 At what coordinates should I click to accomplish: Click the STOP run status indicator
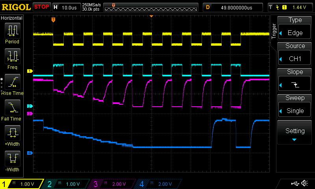point(42,7)
